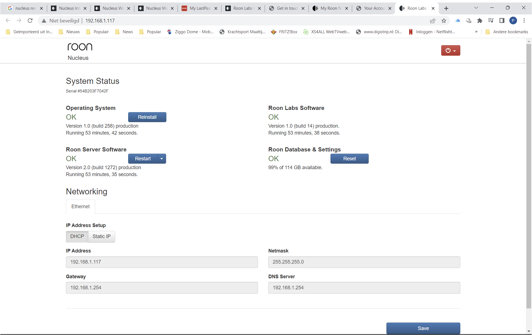Click the scrollbar up arrow

coord(529,41)
